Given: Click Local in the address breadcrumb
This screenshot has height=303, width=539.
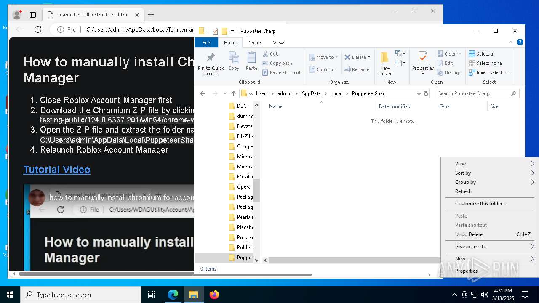Looking at the screenshot, I should click(x=336, y=93).
